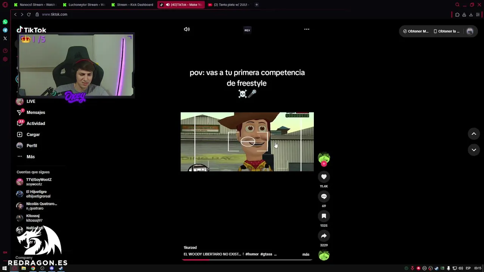Viewport: 484px width, 272px height.
Task: Open the system volume tray icon
Action: click(461, 268)
